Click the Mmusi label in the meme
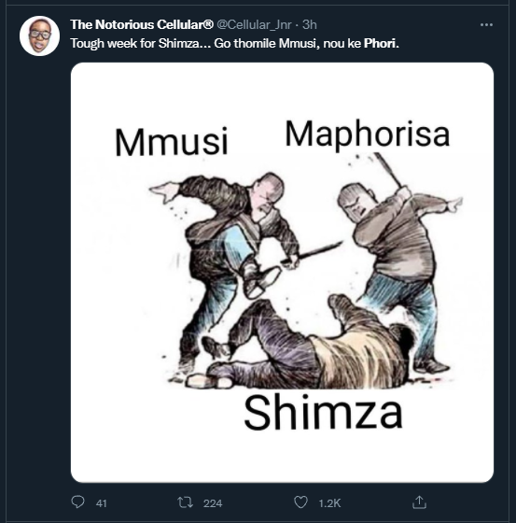Viewport: 516px width, 523px height. pos(172,142)
